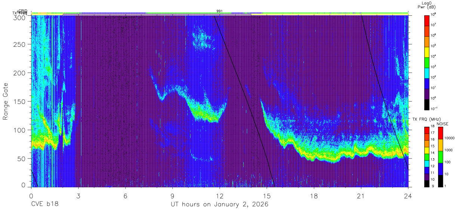Click the x-axis hour tick "9"
The image size is (459, 212).
(x=172, y=196)
